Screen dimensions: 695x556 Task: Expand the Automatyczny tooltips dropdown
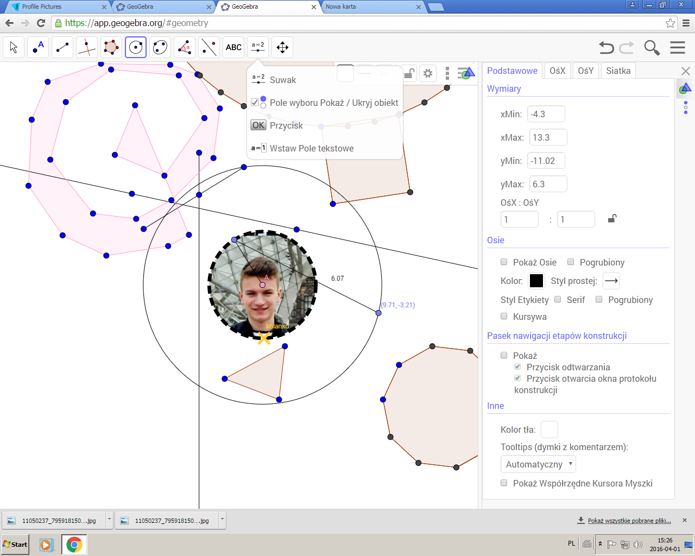[538, 464]
